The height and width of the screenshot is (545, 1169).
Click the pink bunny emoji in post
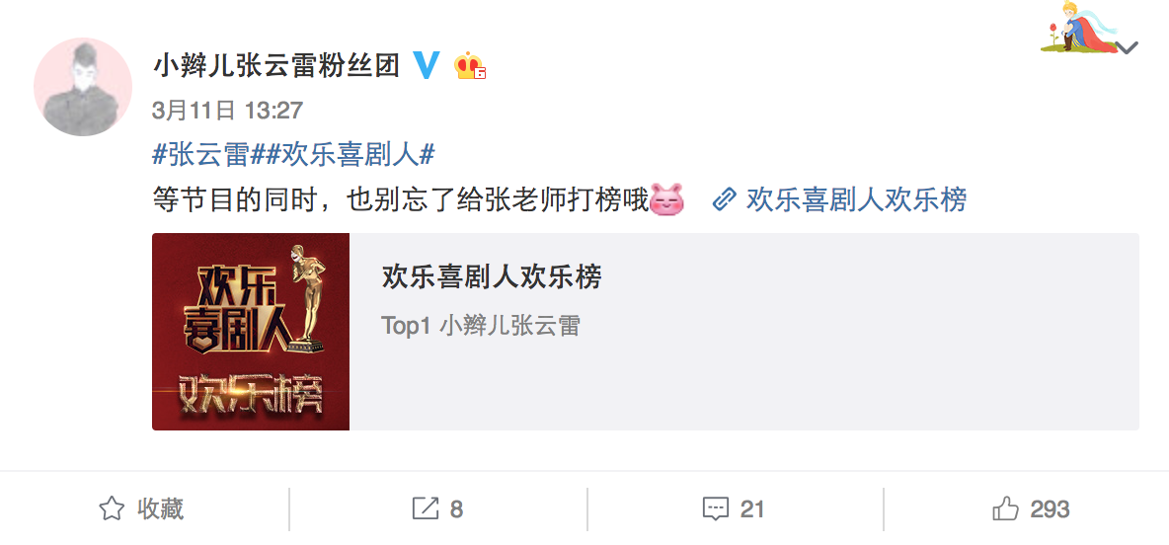tap(667, 200)
